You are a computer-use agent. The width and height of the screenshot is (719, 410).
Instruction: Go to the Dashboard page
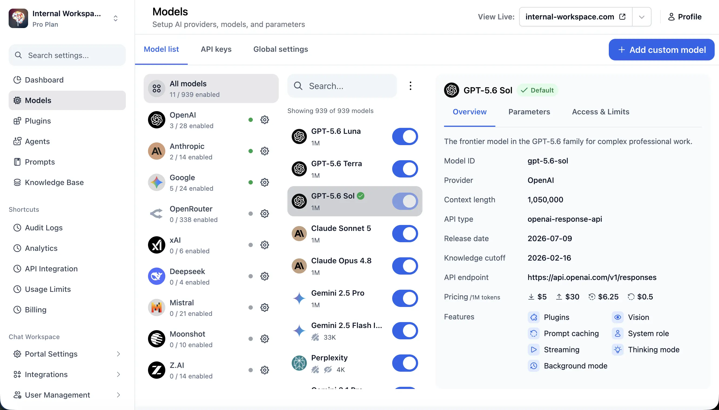(67, 80)
